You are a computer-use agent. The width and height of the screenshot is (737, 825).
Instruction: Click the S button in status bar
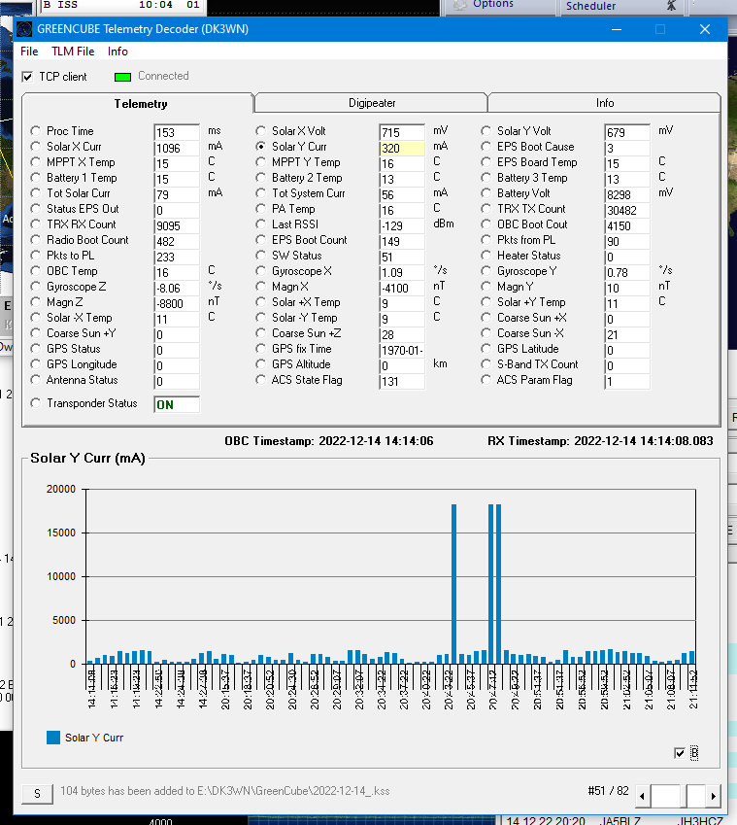pos(37,794)
